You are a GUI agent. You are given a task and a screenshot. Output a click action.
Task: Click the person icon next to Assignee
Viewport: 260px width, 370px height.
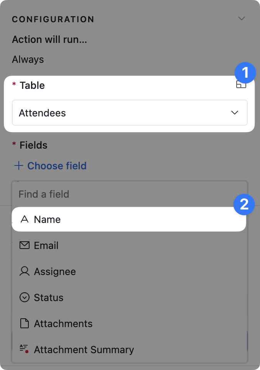point(25,271)
